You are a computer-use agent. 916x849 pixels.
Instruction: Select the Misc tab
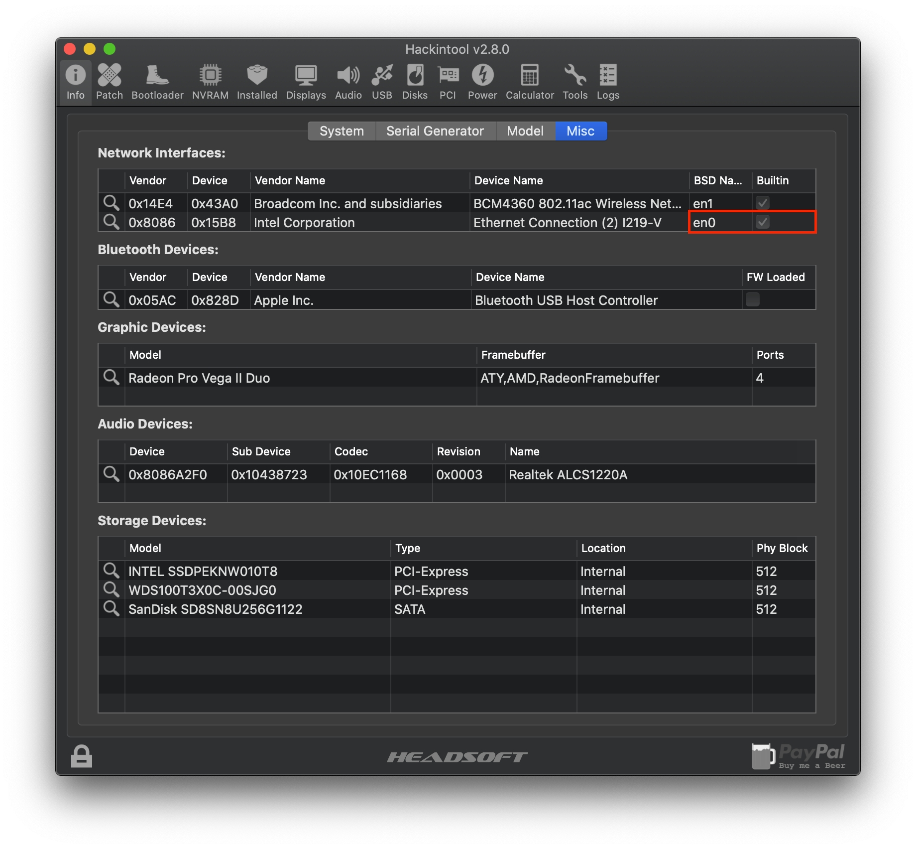pyautogui.click(x=580, y=131)
